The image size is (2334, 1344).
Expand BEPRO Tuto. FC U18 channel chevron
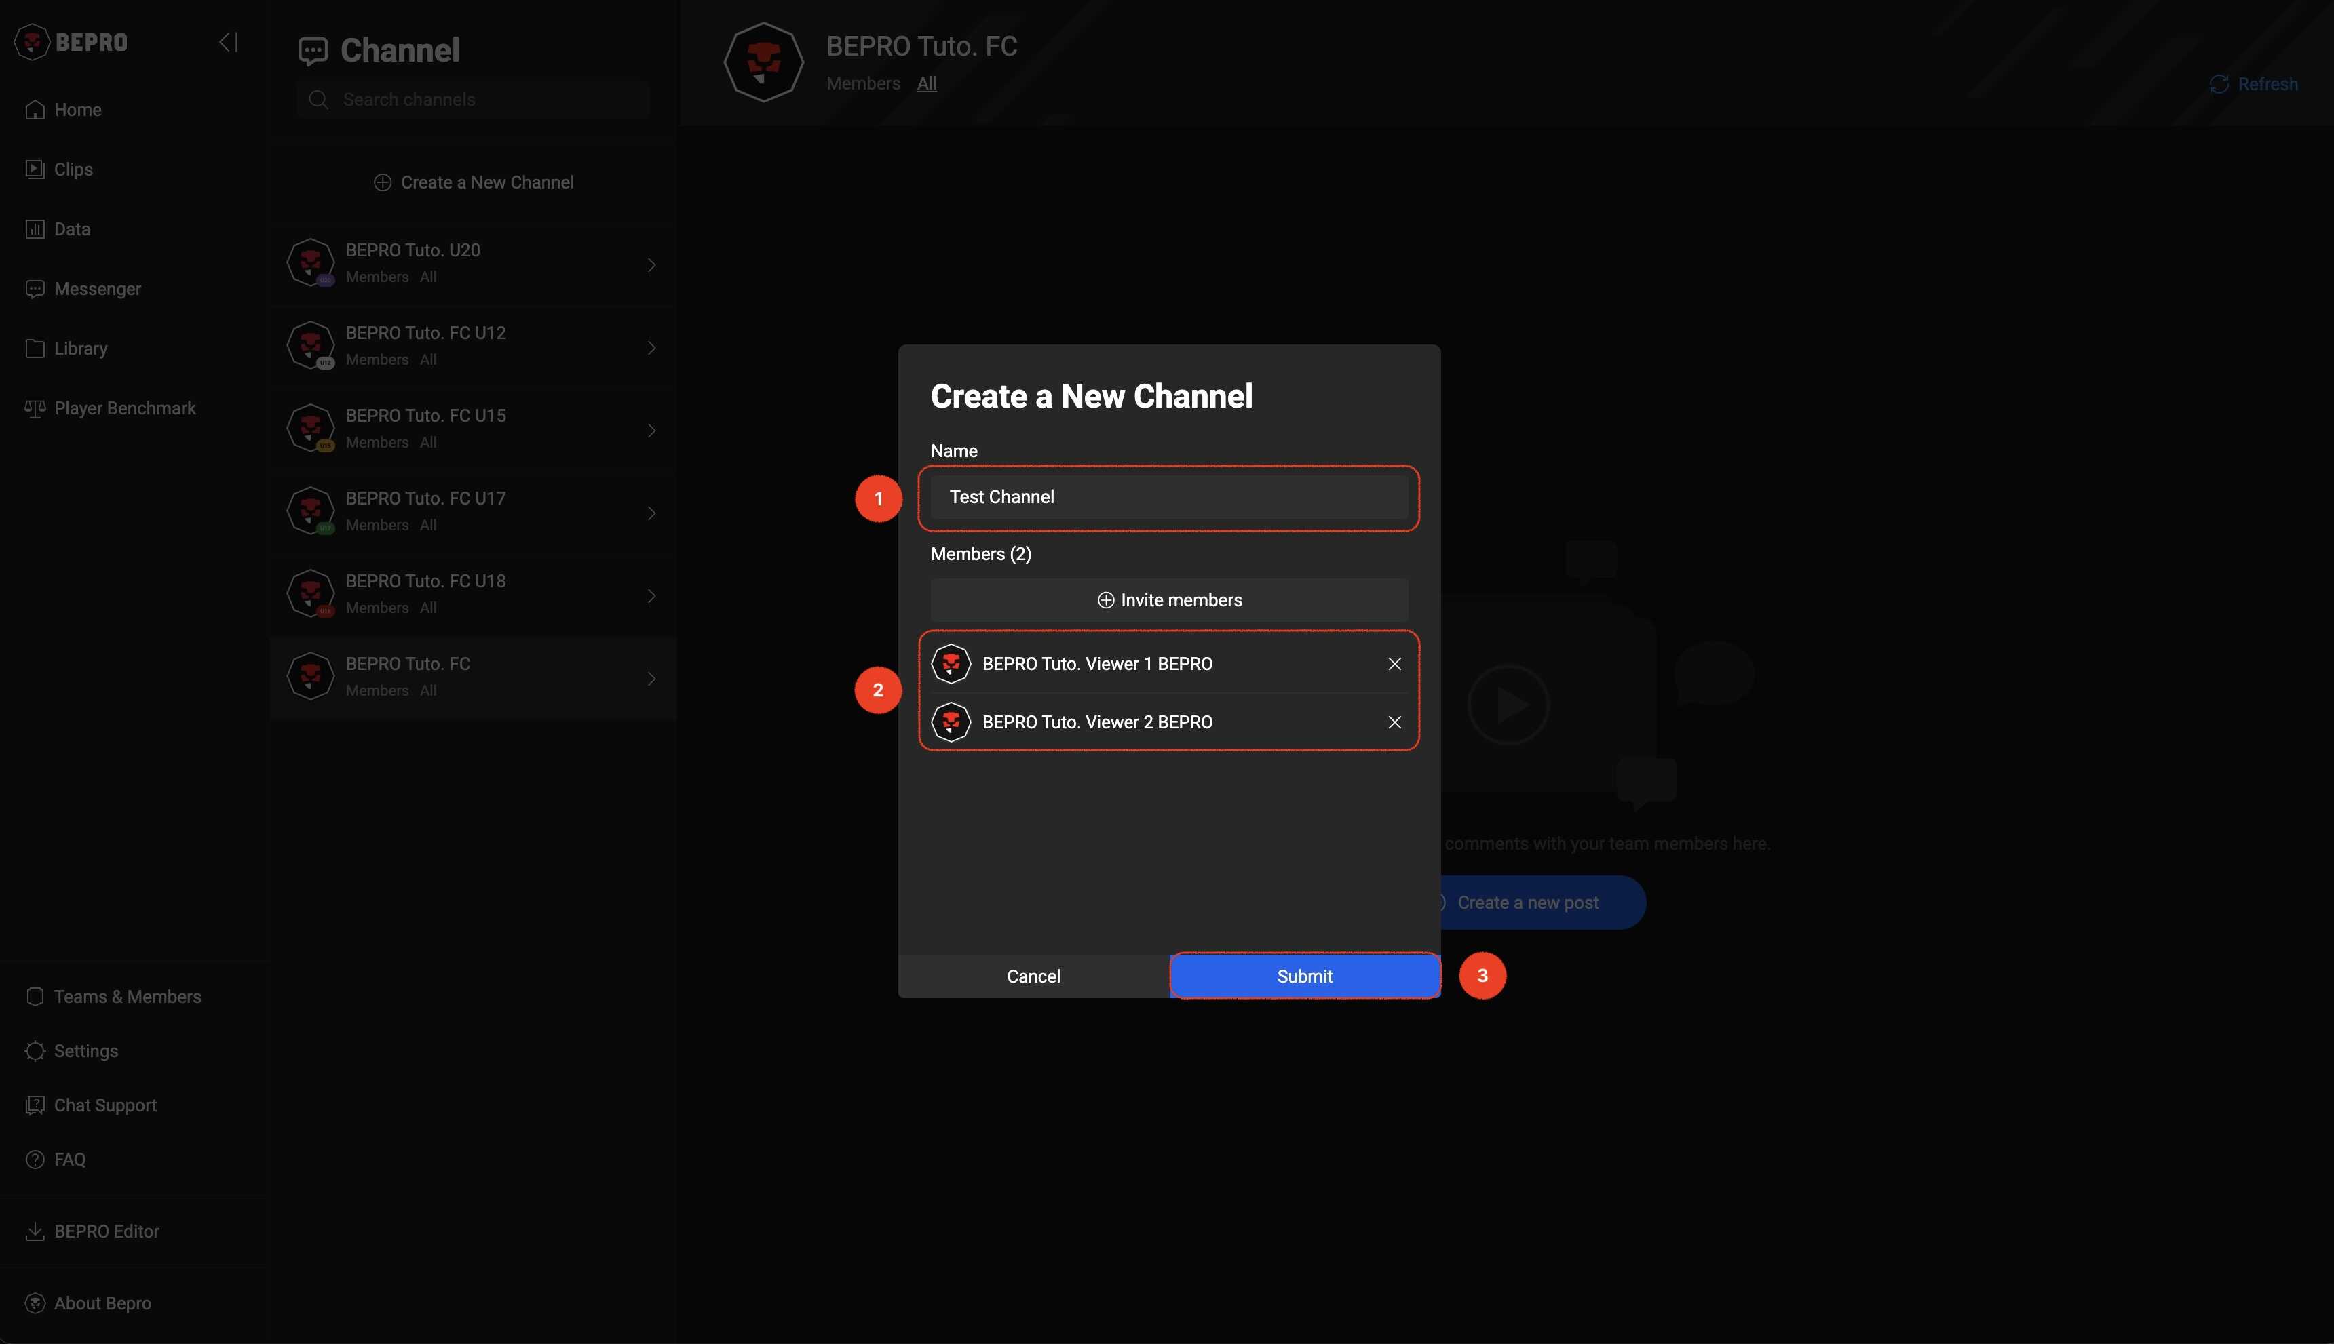[x=651, y=596]
